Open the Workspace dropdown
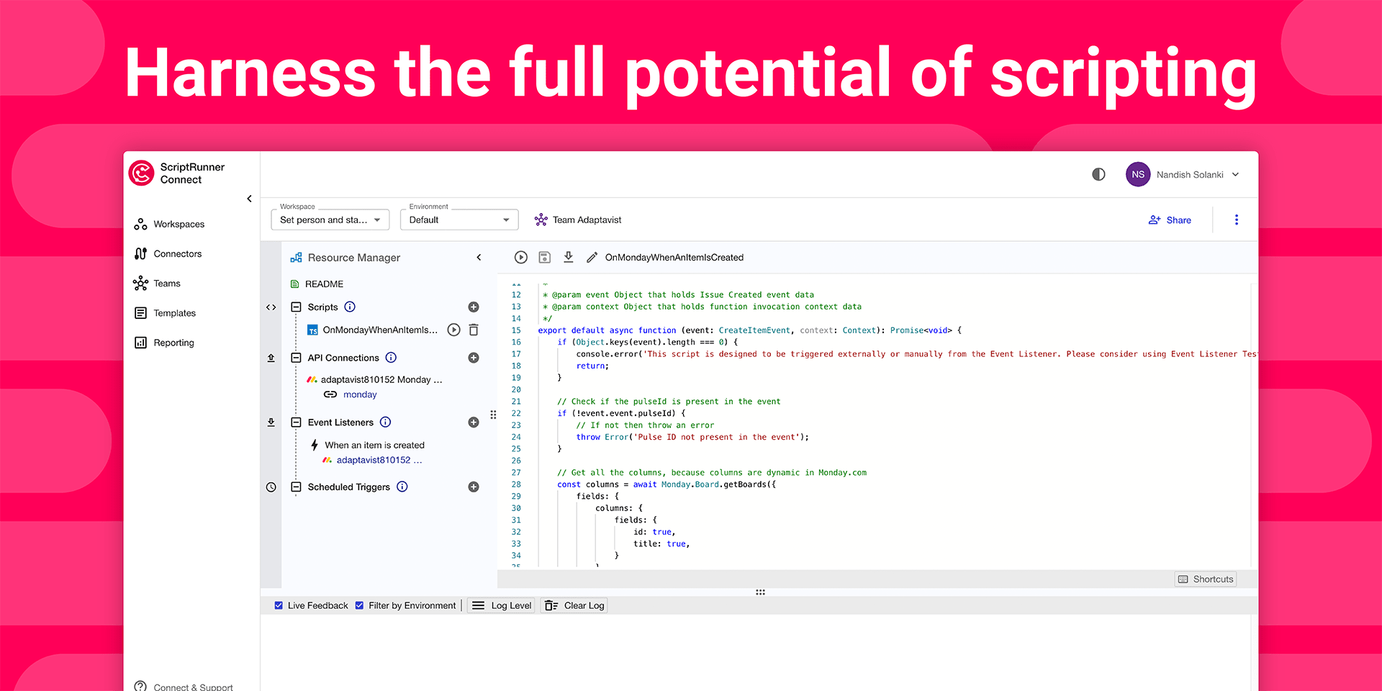This screenshot has height=691, width=1382. (330, 220)
